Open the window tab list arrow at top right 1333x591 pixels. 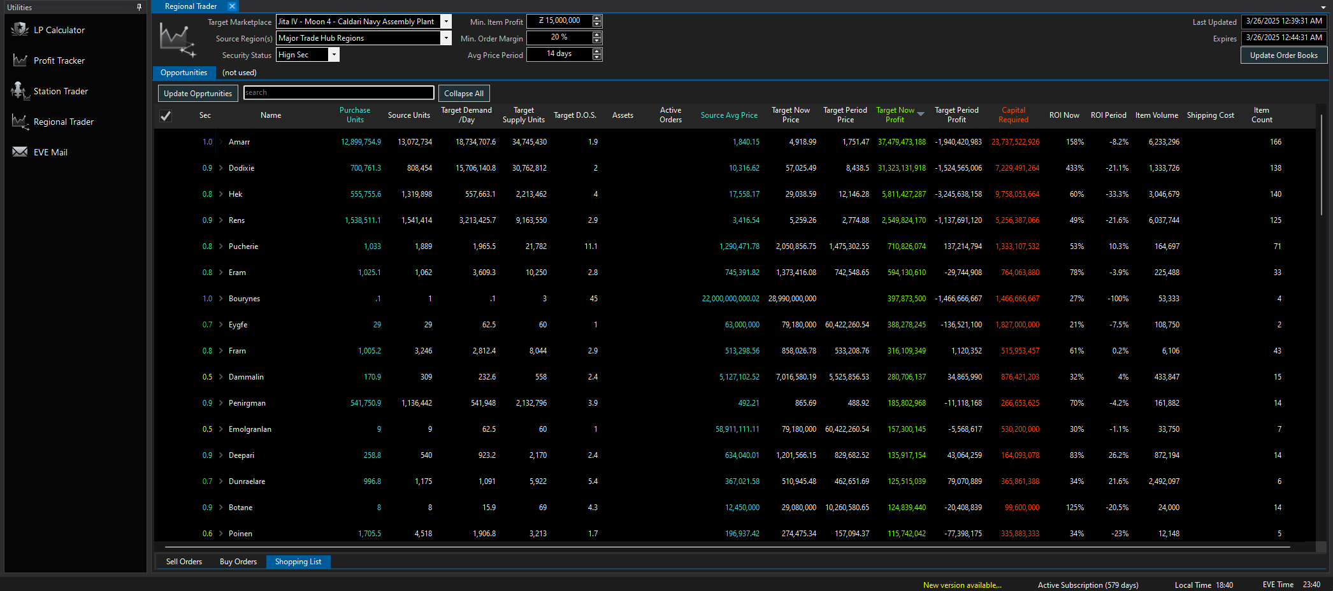pos(1323,8)
